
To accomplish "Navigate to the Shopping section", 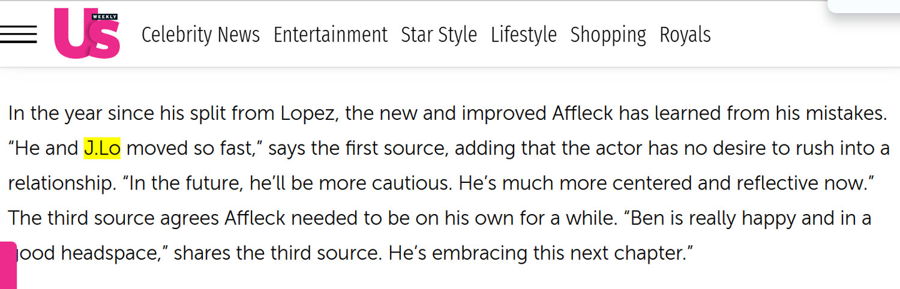I will coord(608,35).
